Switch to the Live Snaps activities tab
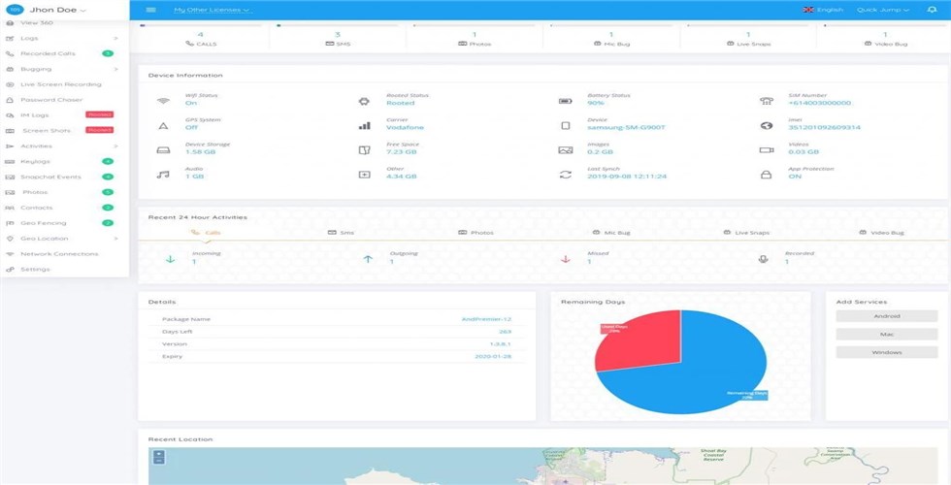This screenshot has height=485, width=951. pos(746,233)
